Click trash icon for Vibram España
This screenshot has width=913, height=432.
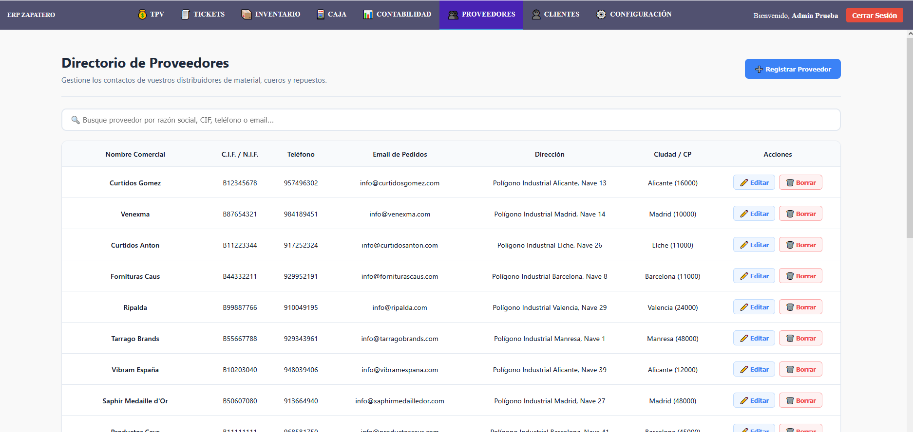(790, 369)
